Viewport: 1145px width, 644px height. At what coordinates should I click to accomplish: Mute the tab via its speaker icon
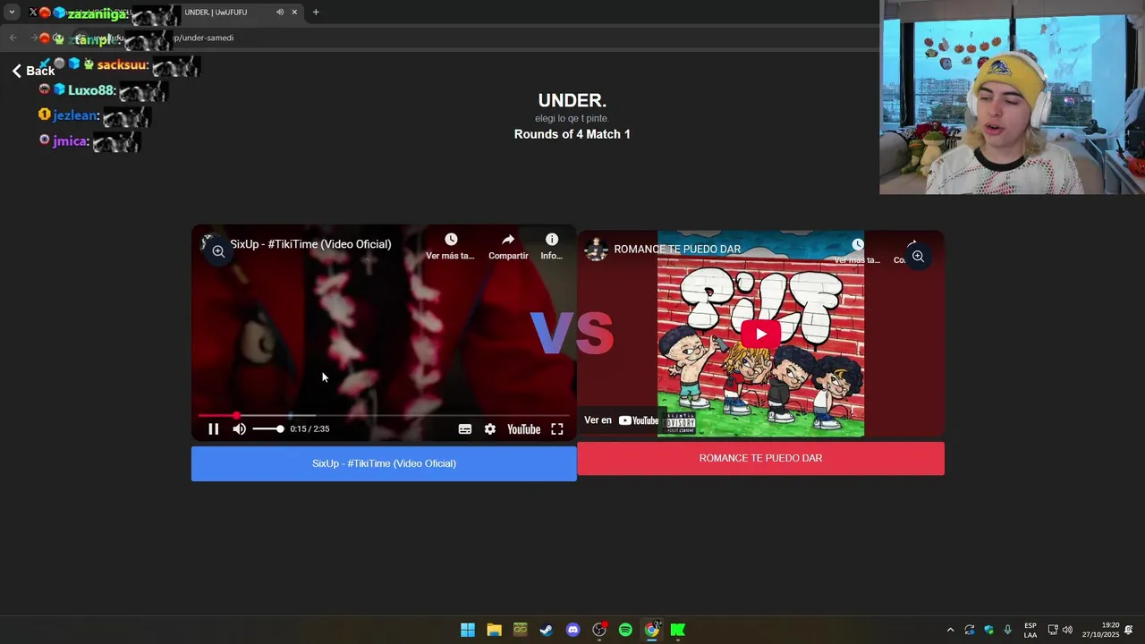pyautogui.click(x=280, y=13)
